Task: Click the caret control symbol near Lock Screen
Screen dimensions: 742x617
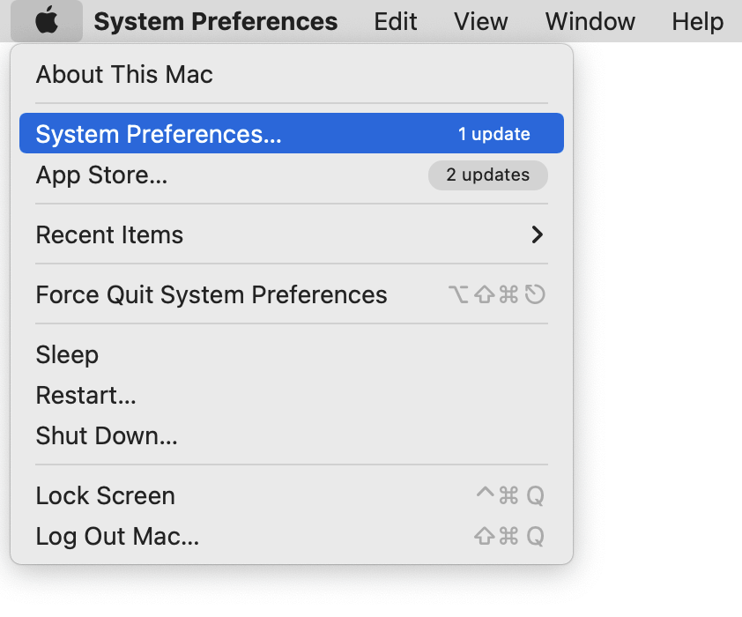Action: 484,495
